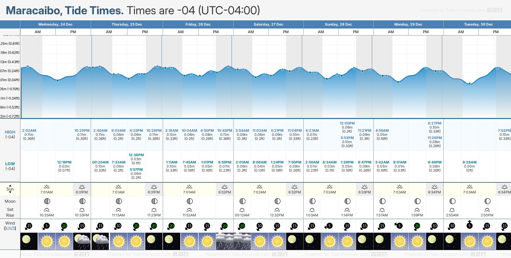
Task: Select the Wednesday, 24 Dec day header
Action: [x=55, y=24]
